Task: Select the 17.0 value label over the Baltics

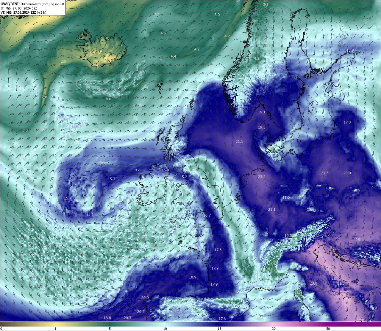Action: [x=347, y=122]
